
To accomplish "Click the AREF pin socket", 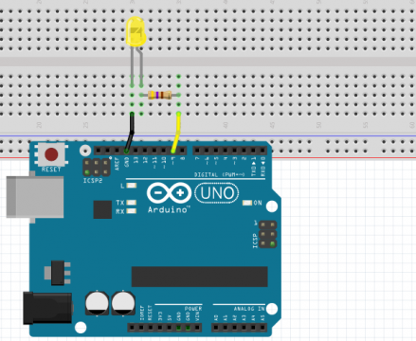I will (118, 151).
